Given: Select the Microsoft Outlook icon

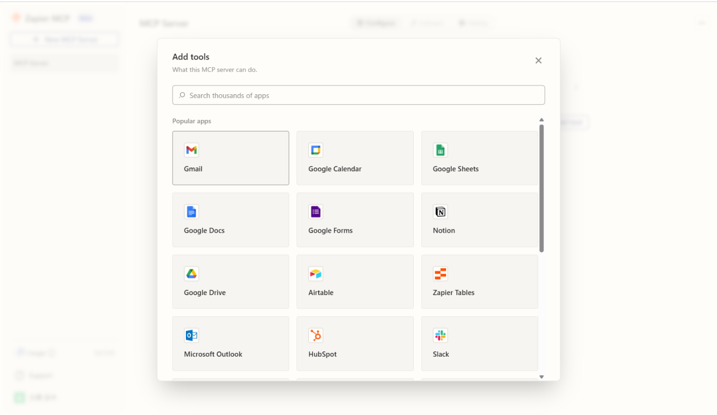Looking at the screenshot, I should point(192,336).
